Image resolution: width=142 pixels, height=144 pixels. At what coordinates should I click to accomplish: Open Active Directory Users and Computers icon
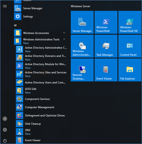(x=19, y=82)
